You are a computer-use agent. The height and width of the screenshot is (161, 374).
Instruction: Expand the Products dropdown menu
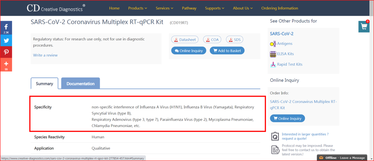(x=138, y=8)
